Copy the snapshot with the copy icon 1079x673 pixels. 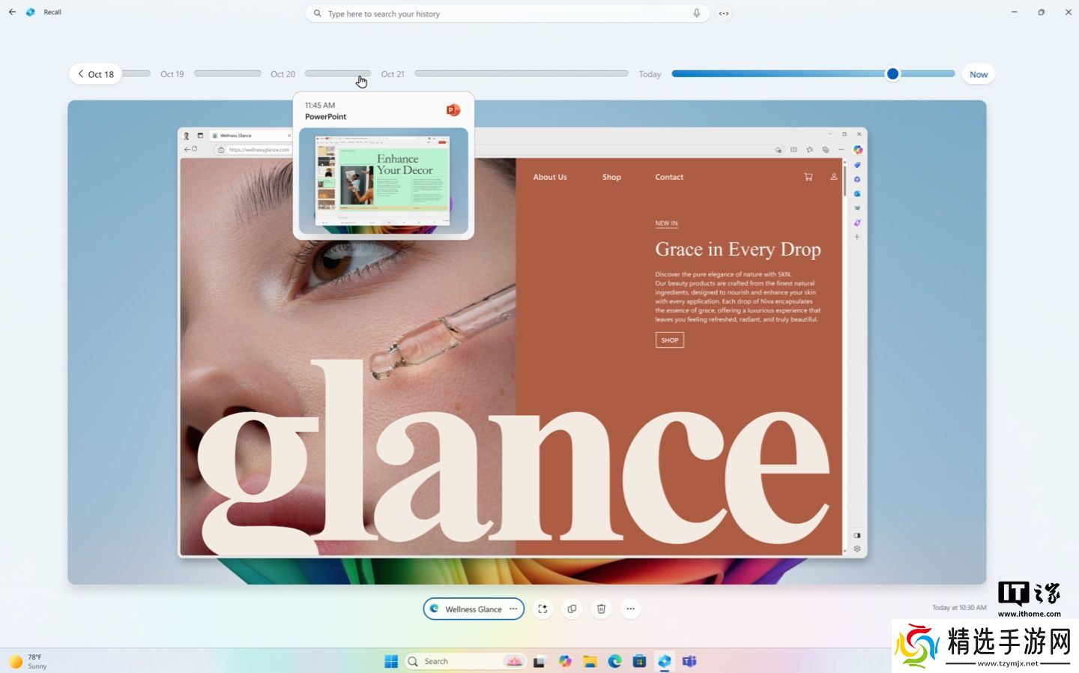click(x=572, y=609)
